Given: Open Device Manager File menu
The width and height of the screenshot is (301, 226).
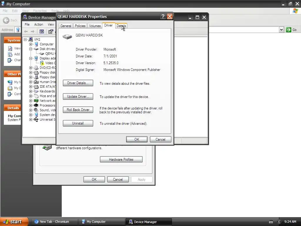Looking at the screenshot, I should tap(27, 24).
